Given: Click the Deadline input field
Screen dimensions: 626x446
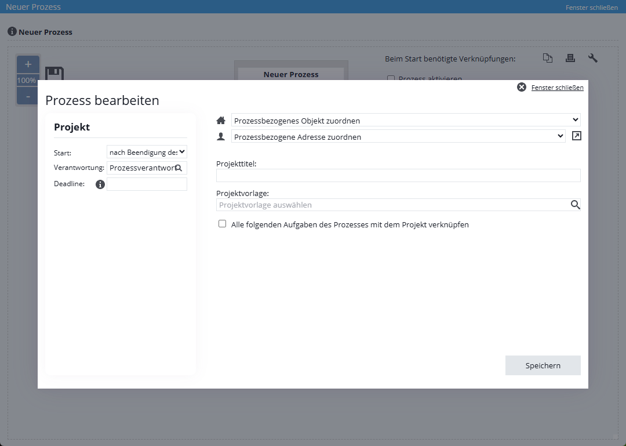Looking at the screenshot, I should coord(147,184).
